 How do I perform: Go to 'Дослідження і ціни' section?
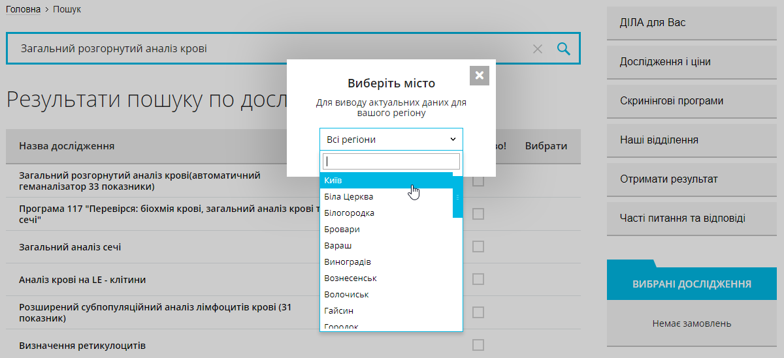coord(694,62)
